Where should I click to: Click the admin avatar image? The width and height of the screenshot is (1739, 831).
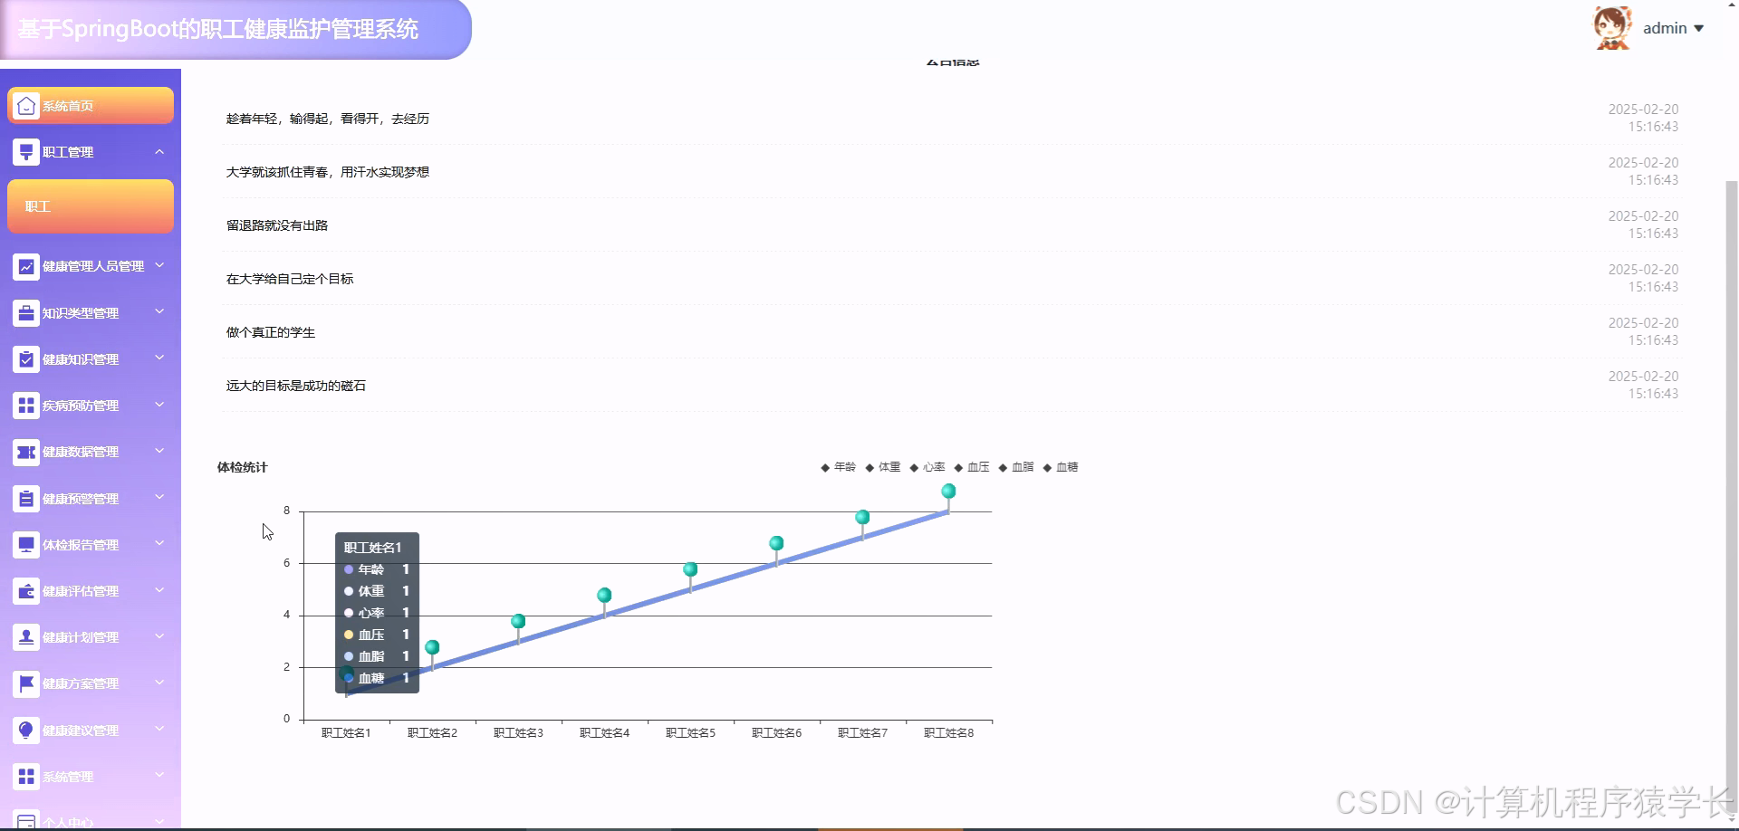(x=1612, y=28)
